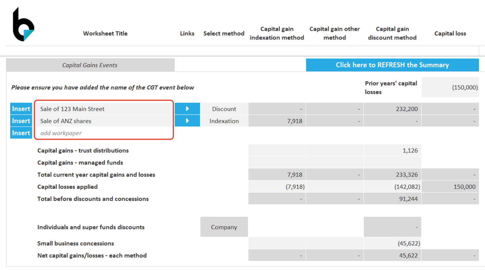Click the Worksheet Title column header
The width and height of the screenshot is (485, 270).
click(x=105, y=33)
